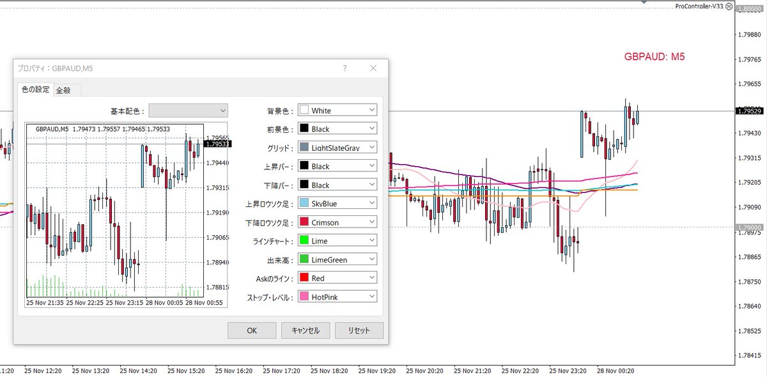
Task: Click the リセット button
Action: [359, 330]
